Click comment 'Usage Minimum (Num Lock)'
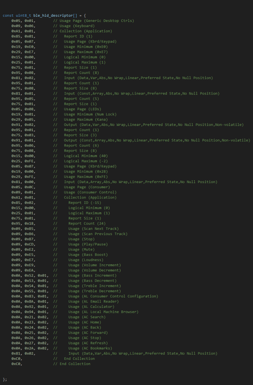The width and height of the screenshot is (253, 385). point(90,114)
